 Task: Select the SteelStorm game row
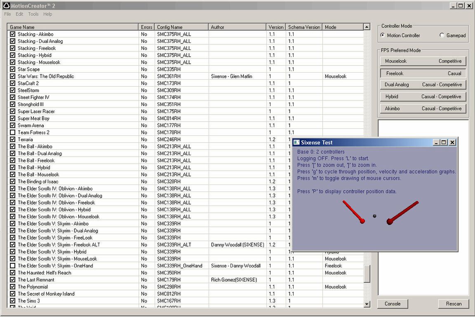pos(186,90)
